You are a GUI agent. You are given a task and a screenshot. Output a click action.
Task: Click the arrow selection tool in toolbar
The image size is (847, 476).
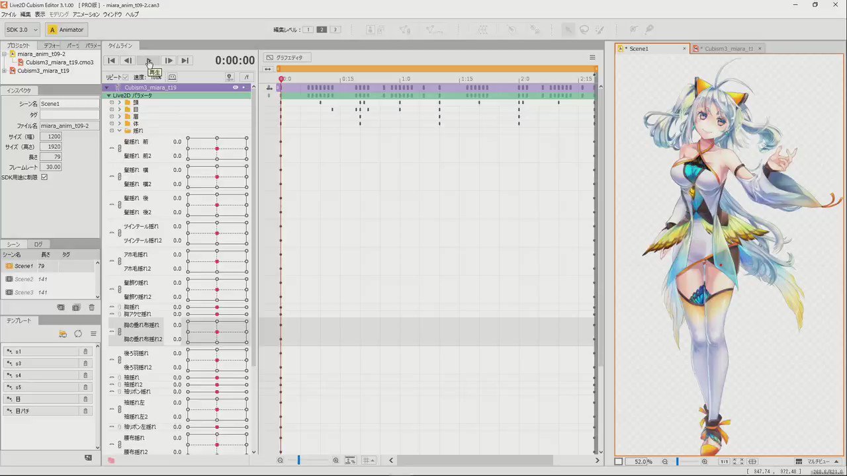click(x=568, y=30)
